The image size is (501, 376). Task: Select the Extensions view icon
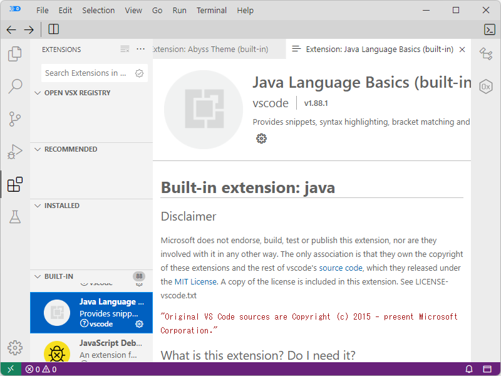(x=14, y=184)
